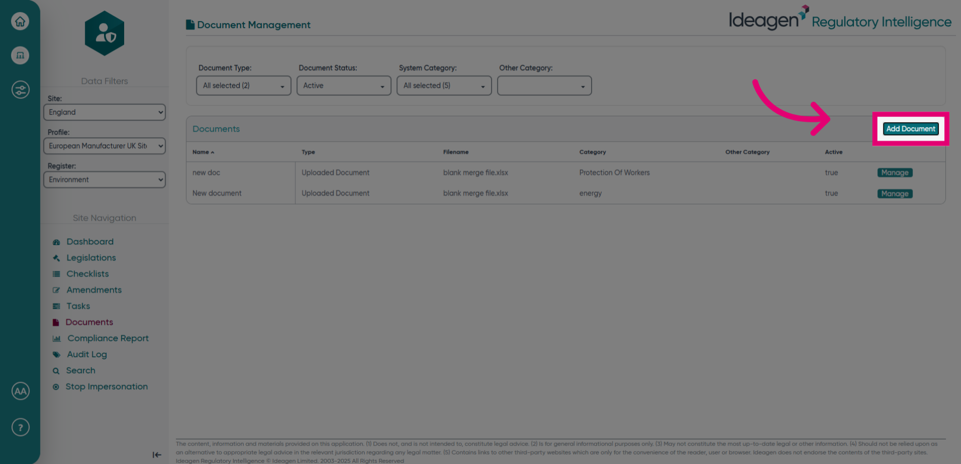
Task: Open Legislations in site navigation
Action: pos(91,258)
